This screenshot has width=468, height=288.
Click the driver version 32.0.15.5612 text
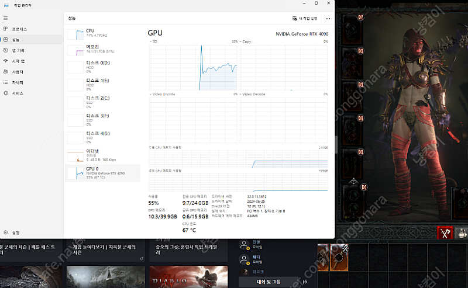[257, 197]
